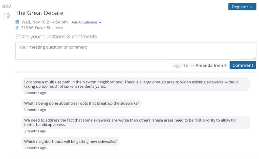259x159 pixels.
Task: Click the 319 W. Davie St. address text
Action: click(36, 28)
